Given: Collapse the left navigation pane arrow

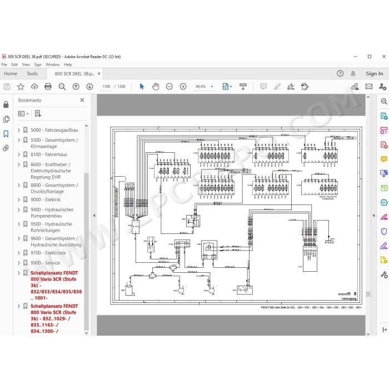Looking at the screenshot, I should pyautogui.click(x=94, y=216).
